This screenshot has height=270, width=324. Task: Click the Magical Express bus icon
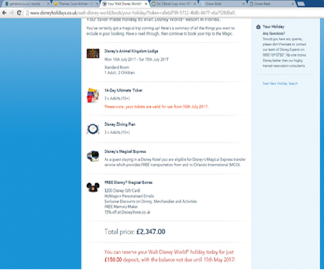point(93,156)
